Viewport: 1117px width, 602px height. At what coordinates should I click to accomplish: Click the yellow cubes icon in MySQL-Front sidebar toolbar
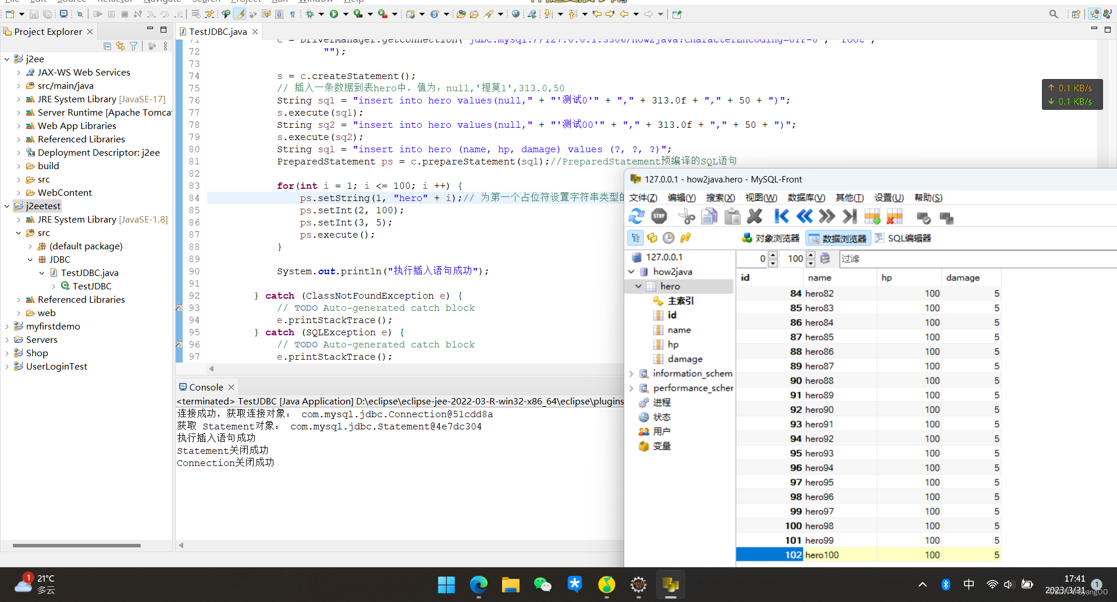652,238
